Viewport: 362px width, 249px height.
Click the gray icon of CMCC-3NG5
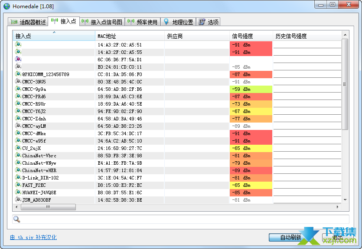point(18,81)
